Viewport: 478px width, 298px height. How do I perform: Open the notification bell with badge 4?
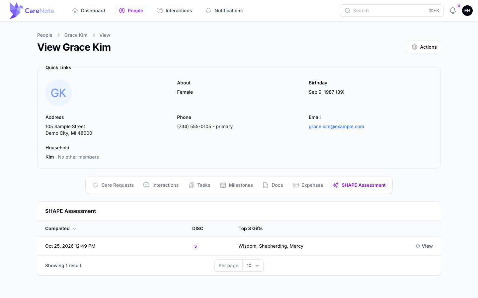[x=453, y=11]
